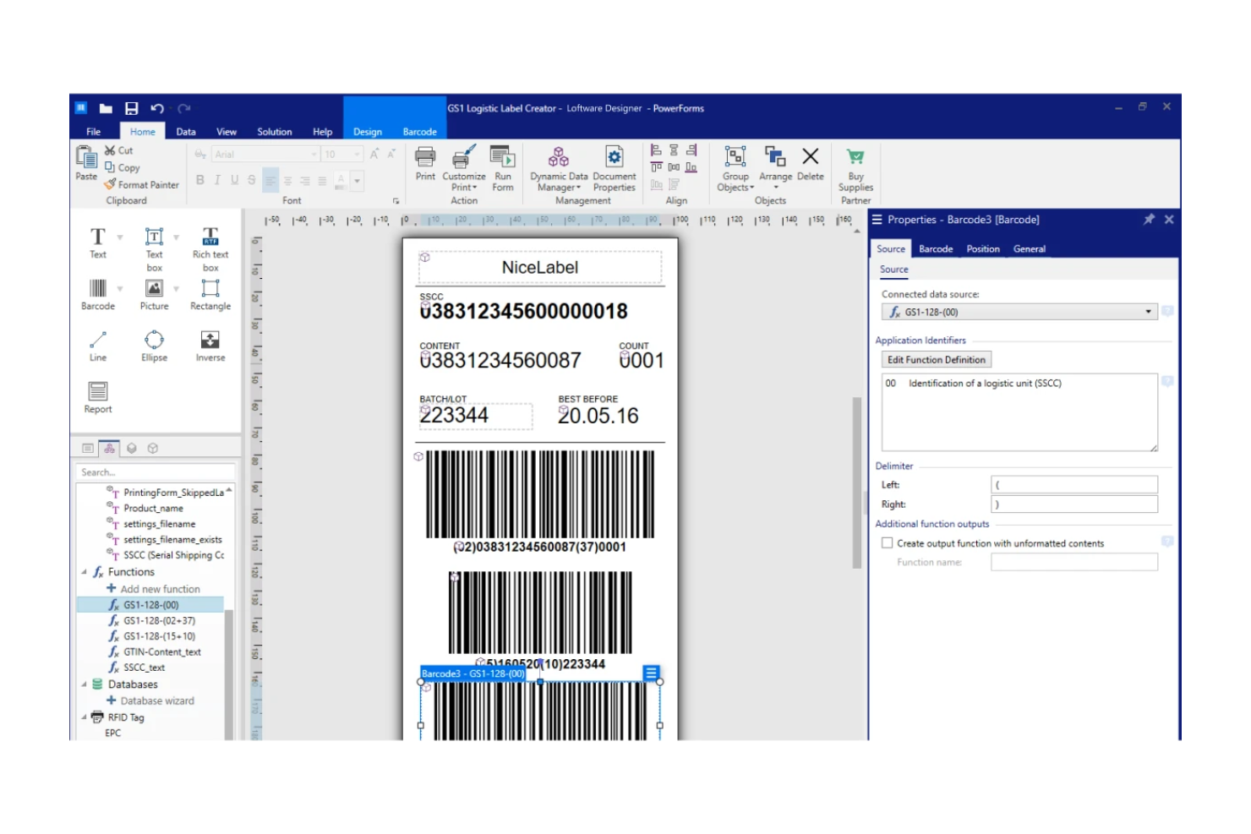Open the Arial font family dropdown
1251x834 pixels.
click(314, 154)
